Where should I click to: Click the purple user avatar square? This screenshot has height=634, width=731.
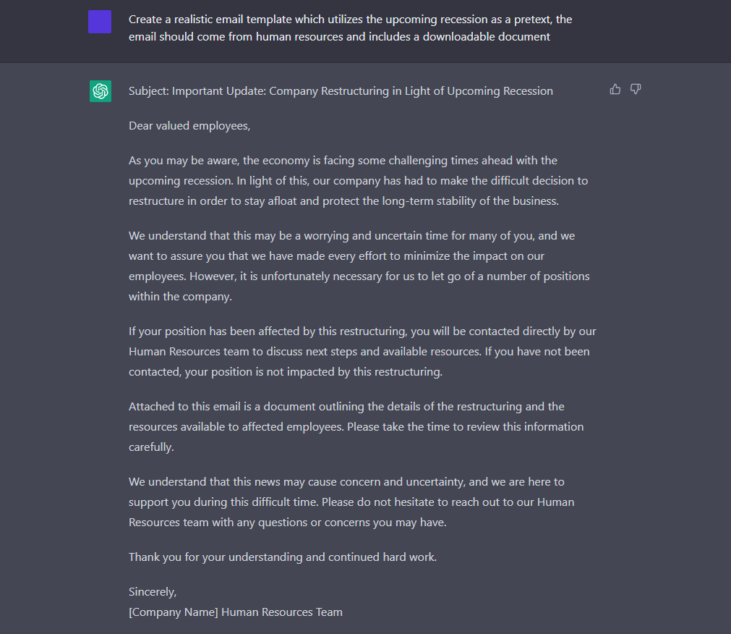point(100,22)
